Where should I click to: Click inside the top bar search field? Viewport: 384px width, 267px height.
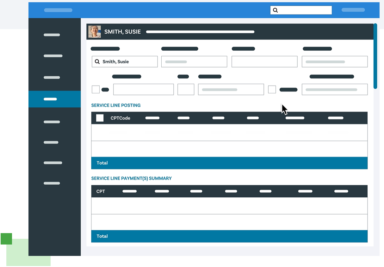(x=301, y=10)
